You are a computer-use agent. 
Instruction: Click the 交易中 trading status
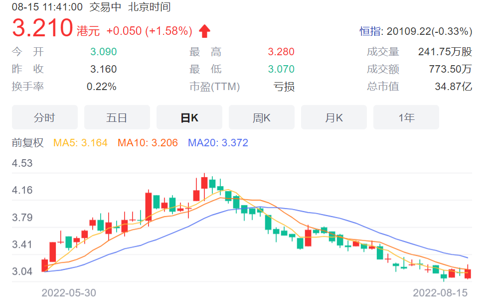click(x=105, y=7)
